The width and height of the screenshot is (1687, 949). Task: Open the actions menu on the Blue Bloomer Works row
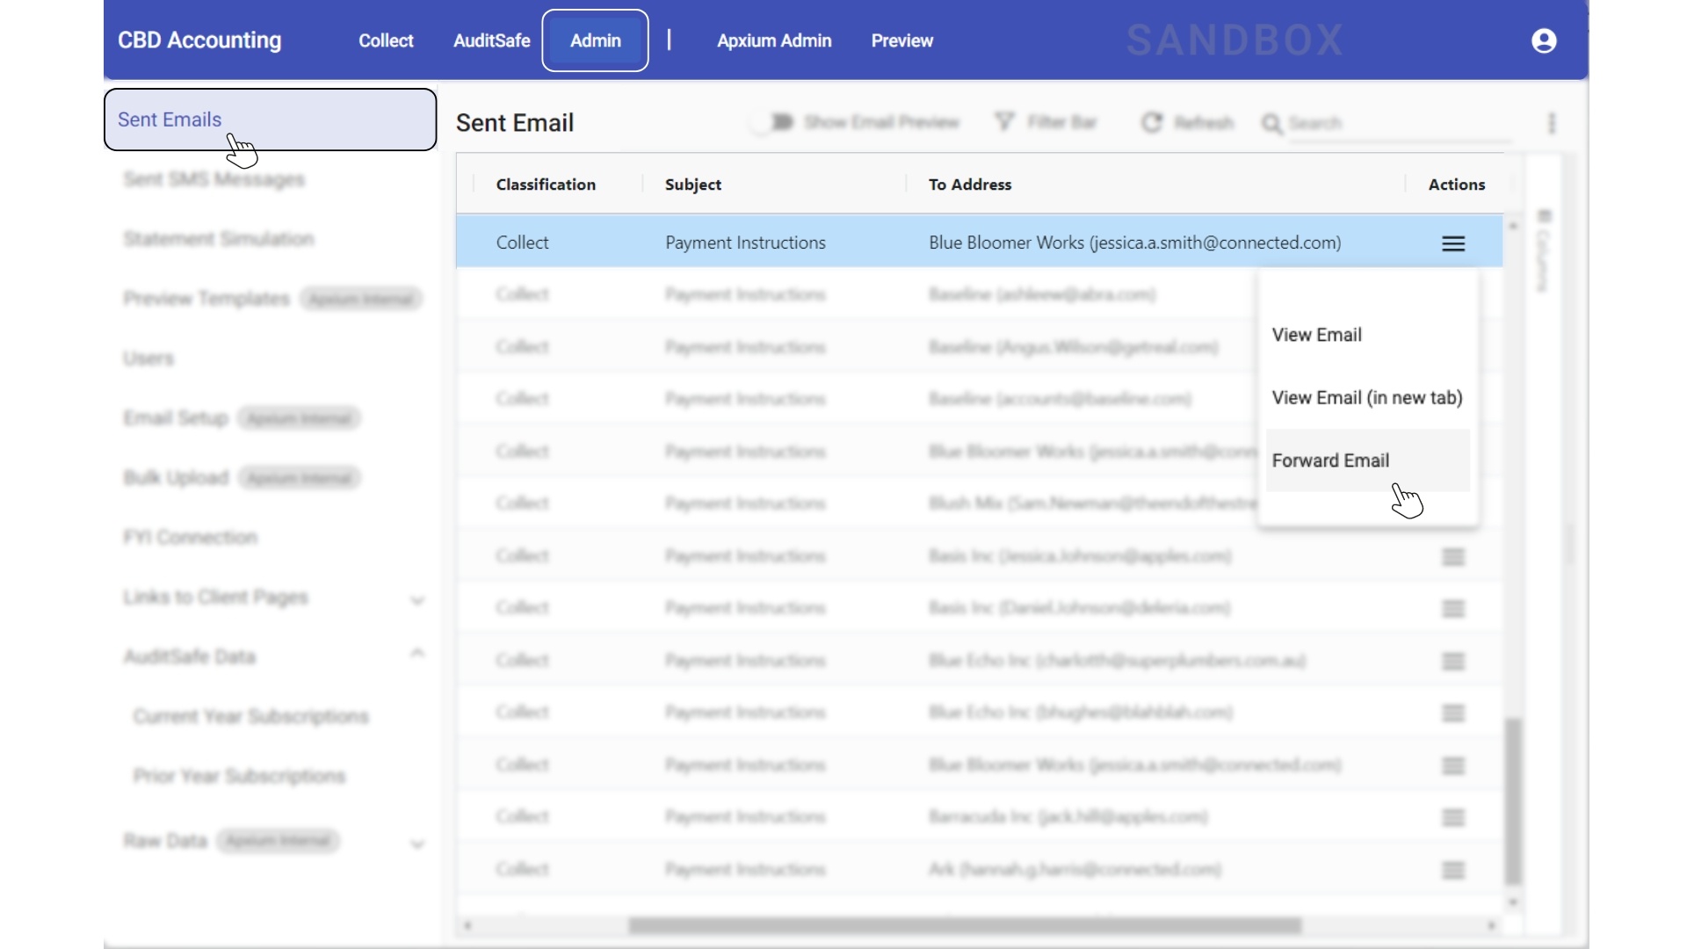pos(1453,243)
